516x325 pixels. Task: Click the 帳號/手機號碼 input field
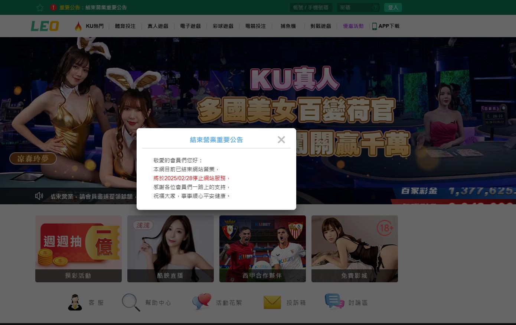(x=311, y=7)
